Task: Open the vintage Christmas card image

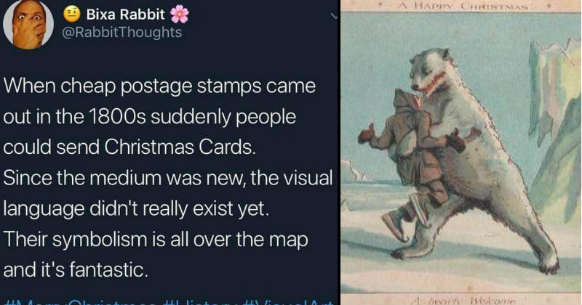Action: pyautogui.click(x=461, y=152)
